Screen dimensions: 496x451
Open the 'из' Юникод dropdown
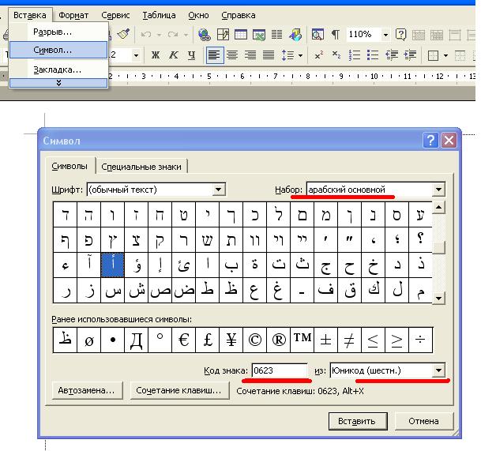coord(438,370)
